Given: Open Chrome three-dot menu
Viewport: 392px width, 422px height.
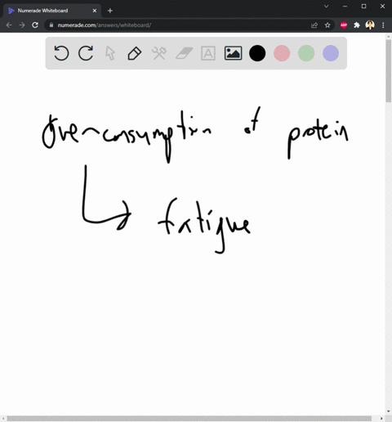Looking at the screenshot, I should click(383, 25).
